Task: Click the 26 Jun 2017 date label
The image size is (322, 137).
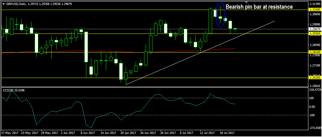Action: pyautogui.click(x=148, y=133)
